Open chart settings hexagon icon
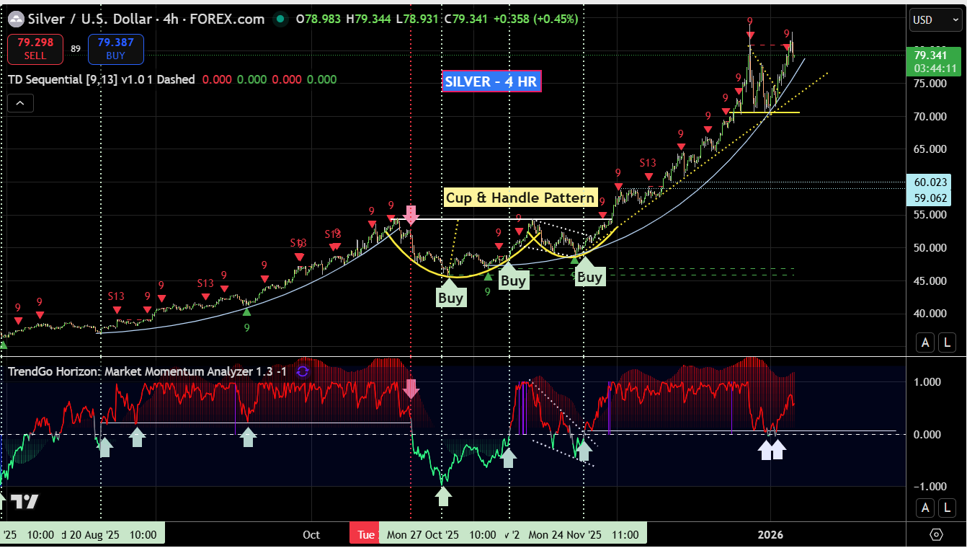This screenshot has width=967, height=548. 936,534
